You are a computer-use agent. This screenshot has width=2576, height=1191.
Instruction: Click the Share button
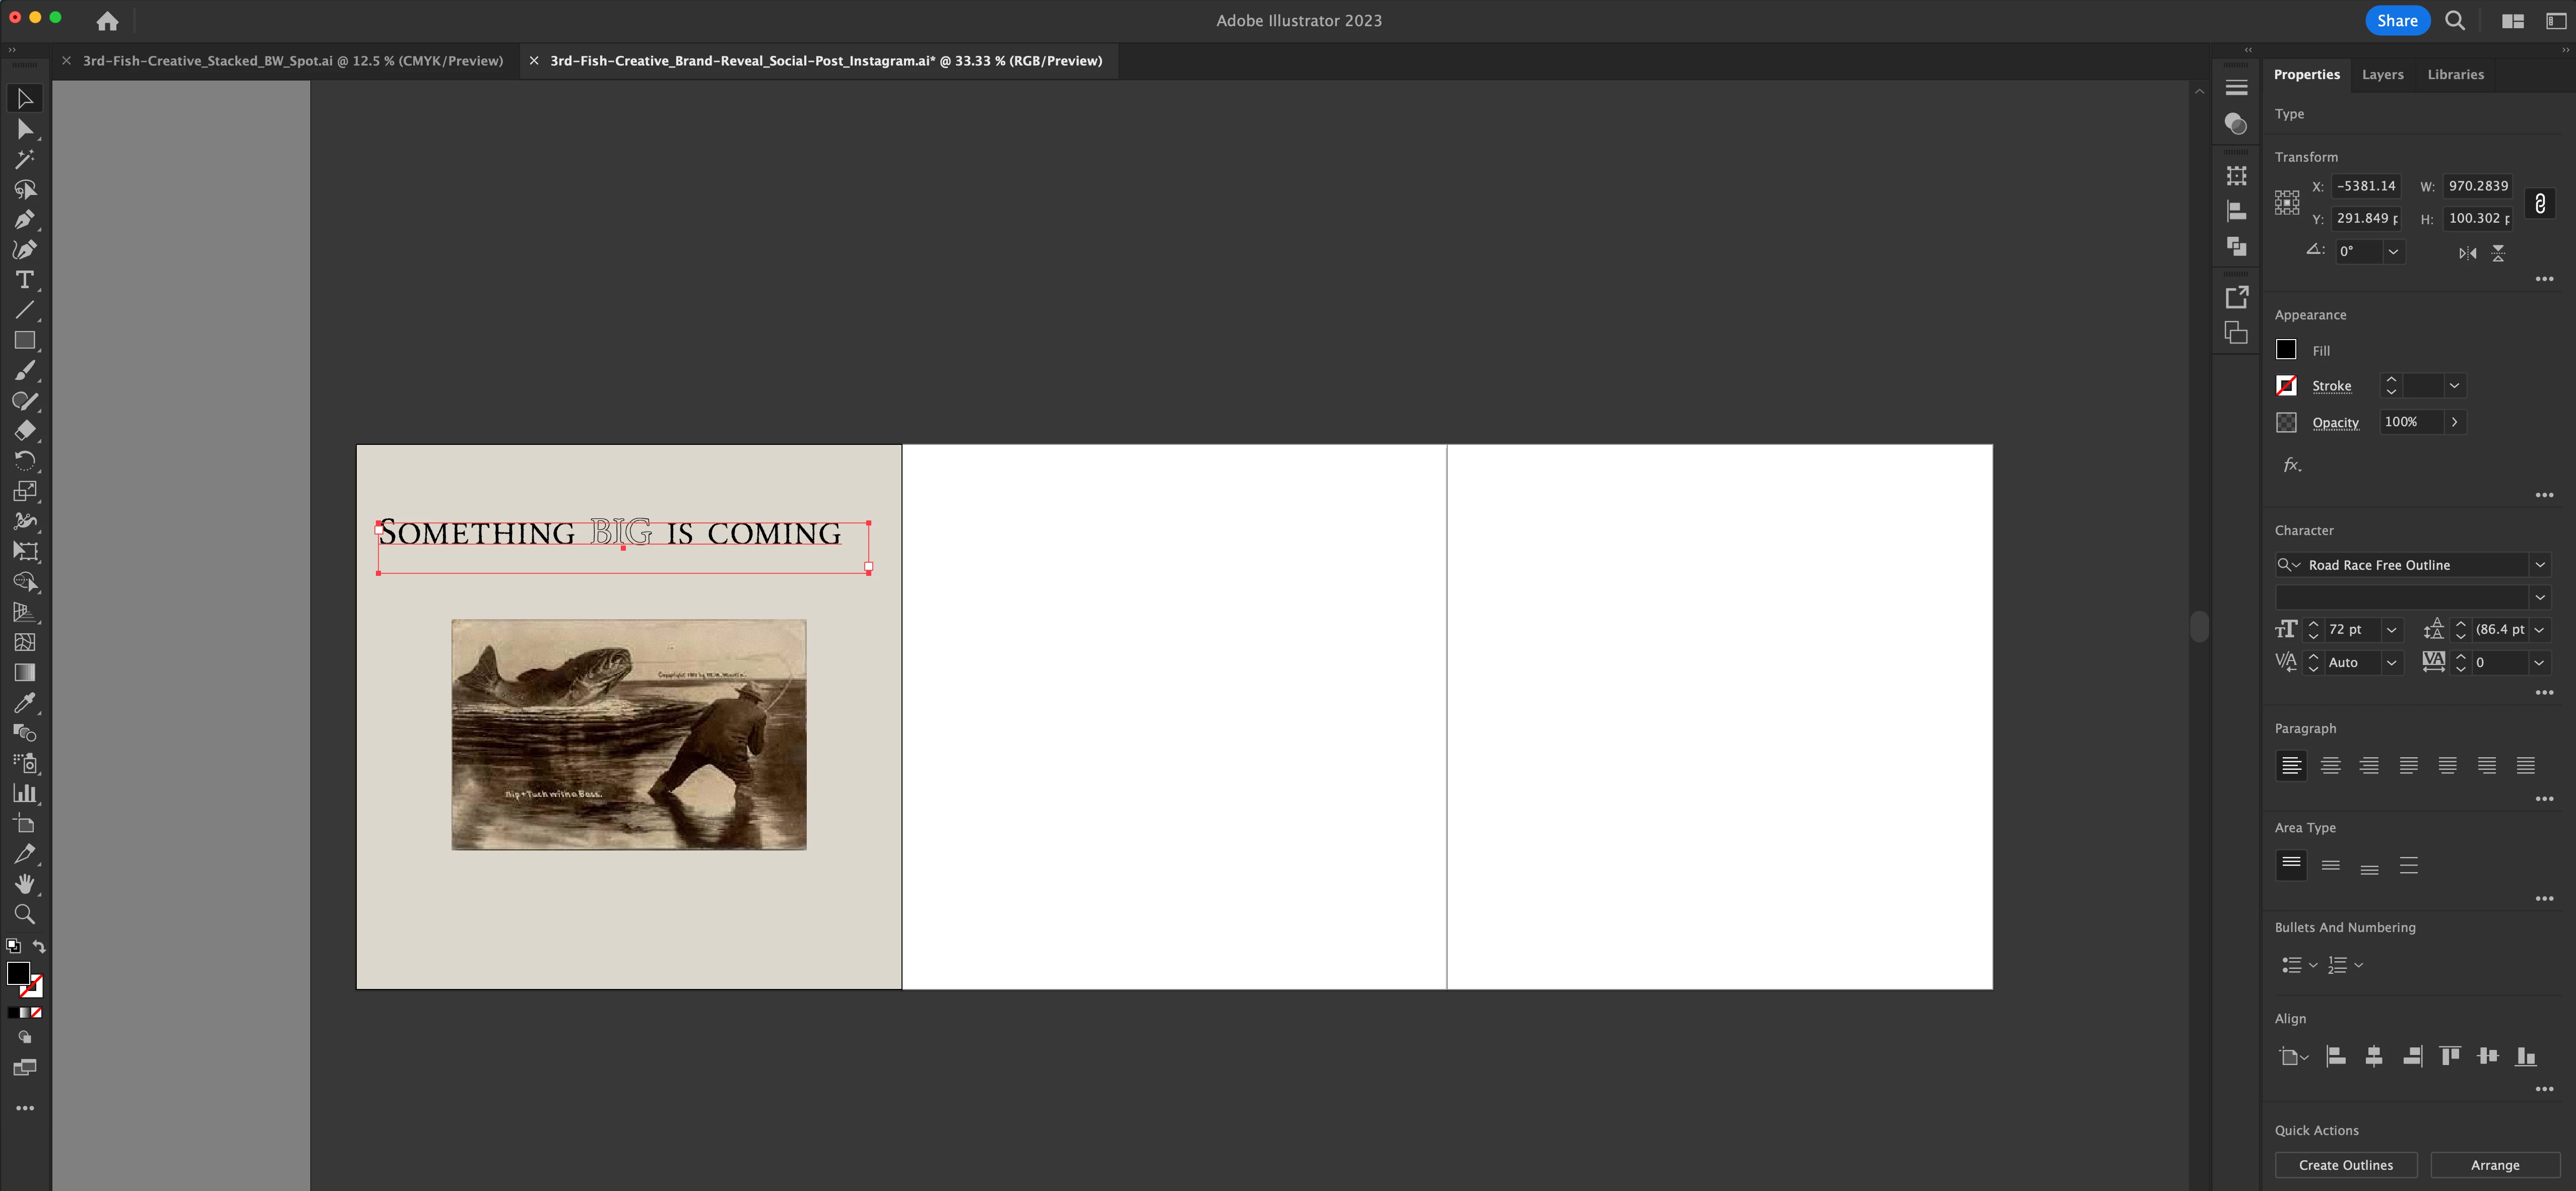pos(2396,21)
